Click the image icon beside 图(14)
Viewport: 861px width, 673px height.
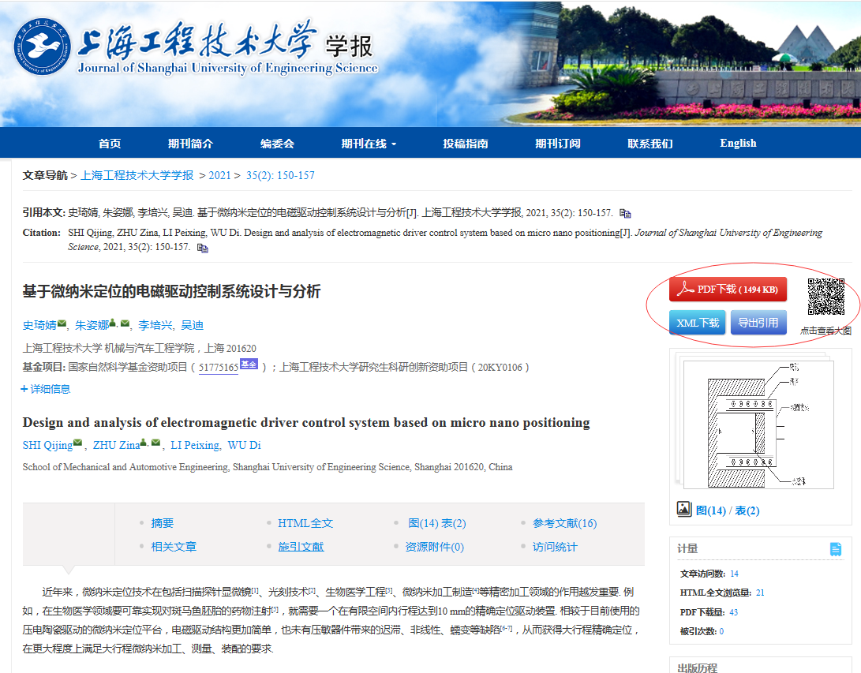(684, 510)
